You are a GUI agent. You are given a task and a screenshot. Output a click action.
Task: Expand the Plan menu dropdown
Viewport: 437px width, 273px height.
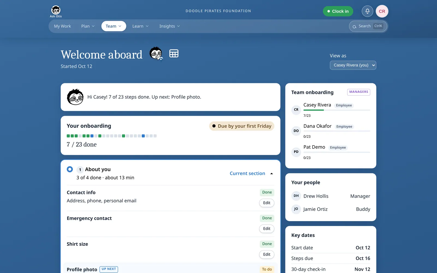88,26
